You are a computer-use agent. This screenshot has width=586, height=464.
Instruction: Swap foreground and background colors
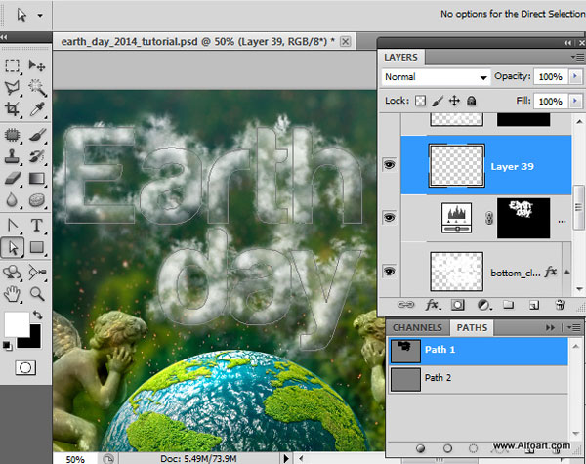[38, 315]
